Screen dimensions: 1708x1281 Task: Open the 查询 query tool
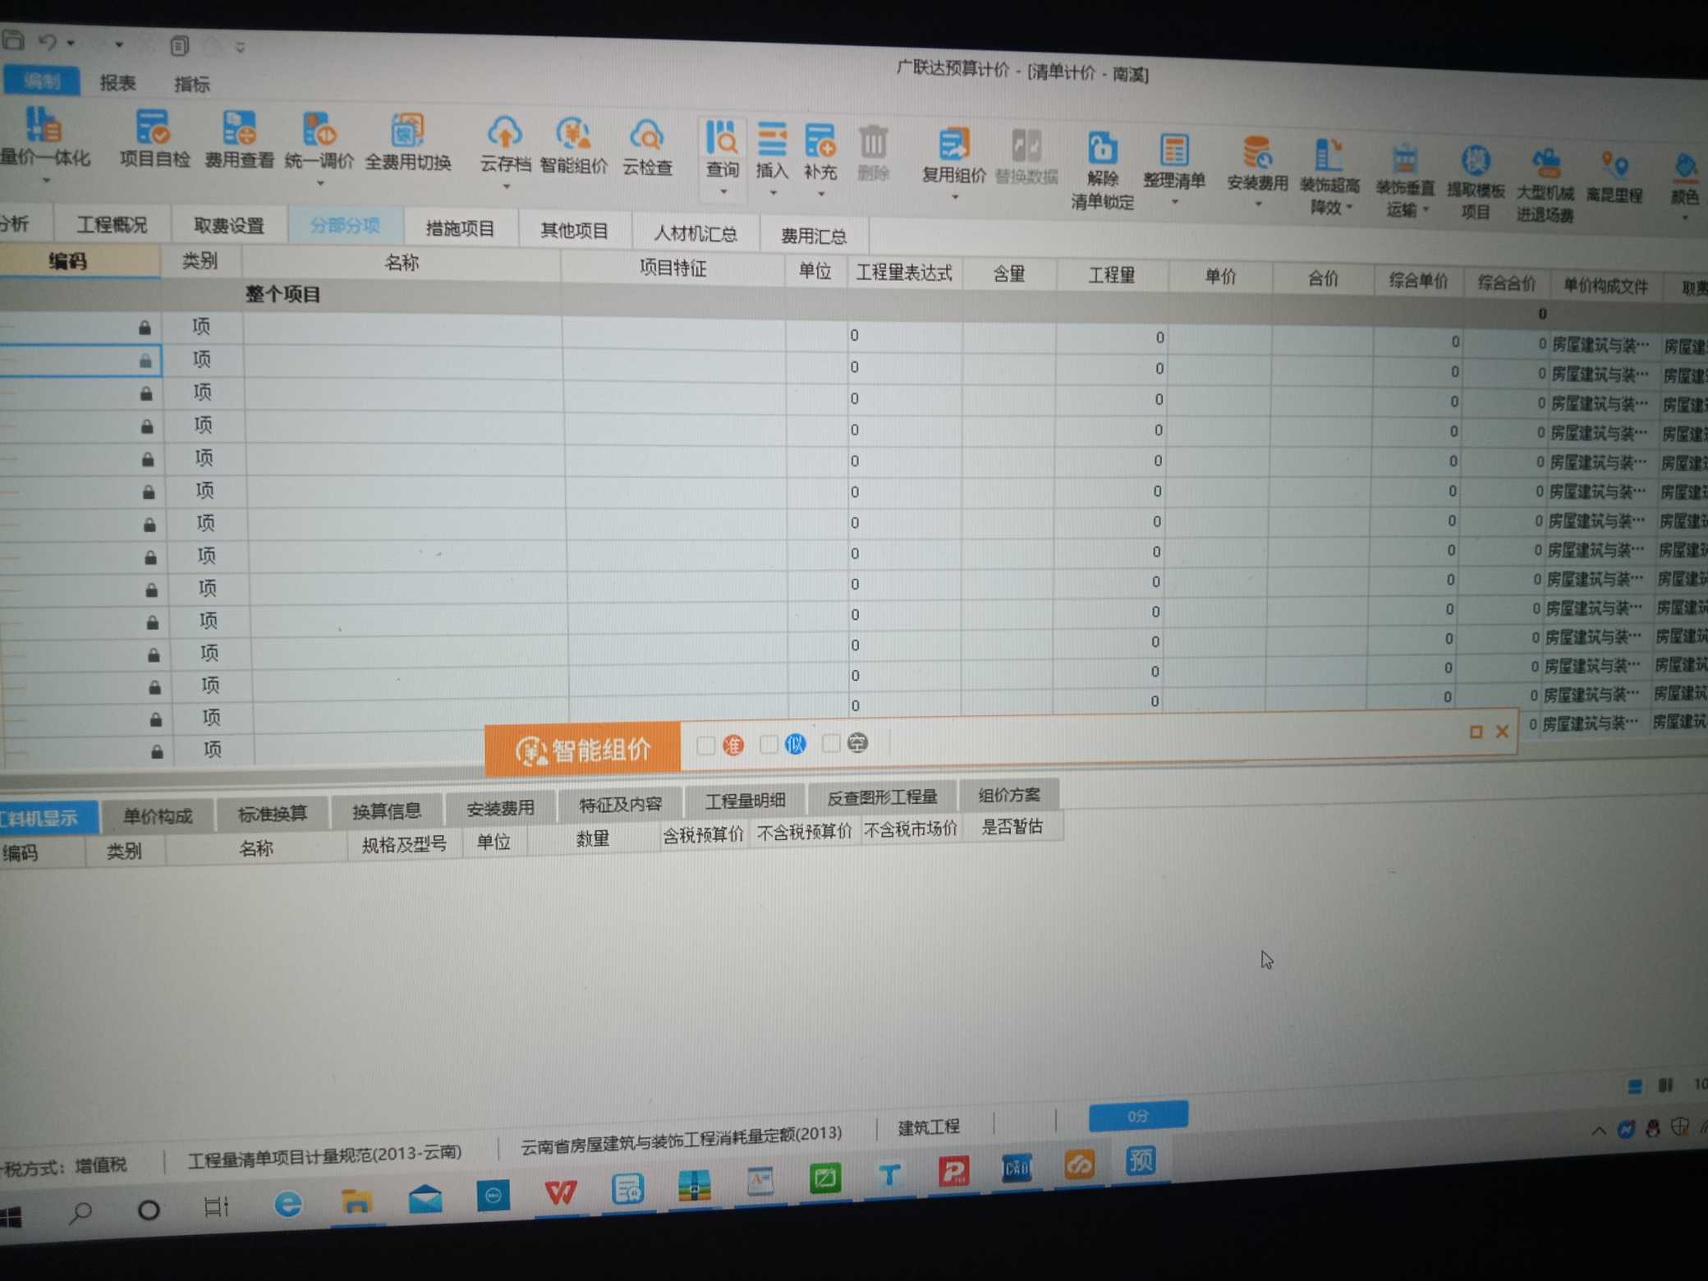coord(723,149)
